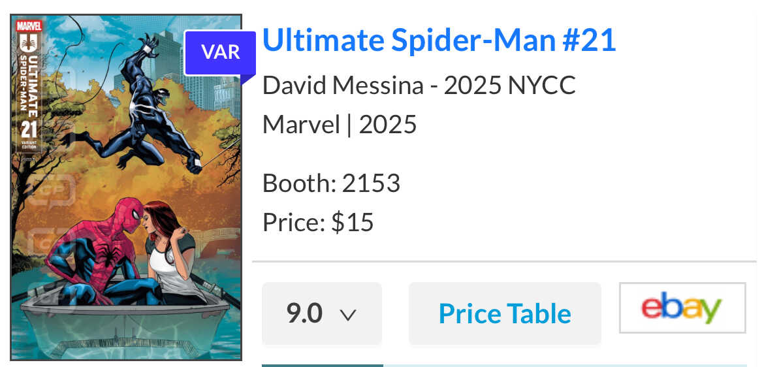Click the David Messina - 2025 NYCC variant line
764x367 pixels.
pos(419,86)
